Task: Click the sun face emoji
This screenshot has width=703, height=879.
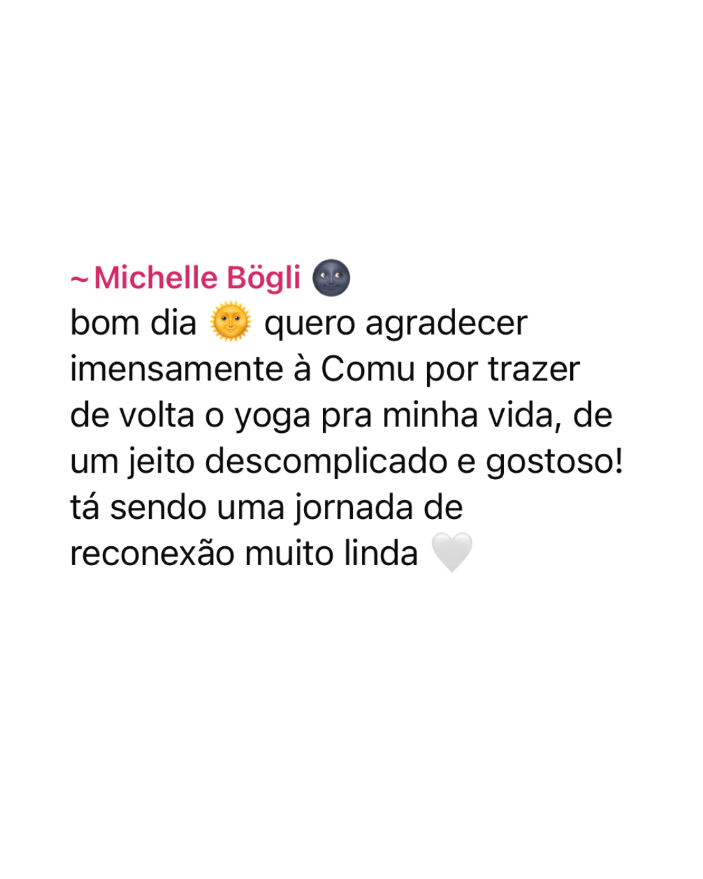Action: point(230,322)
